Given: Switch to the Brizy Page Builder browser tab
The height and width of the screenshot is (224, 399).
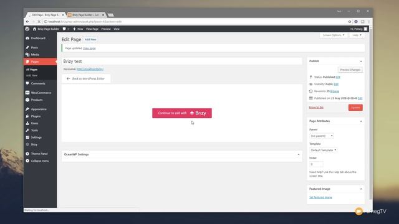Looking at the screenshot, I should point(86,15).
